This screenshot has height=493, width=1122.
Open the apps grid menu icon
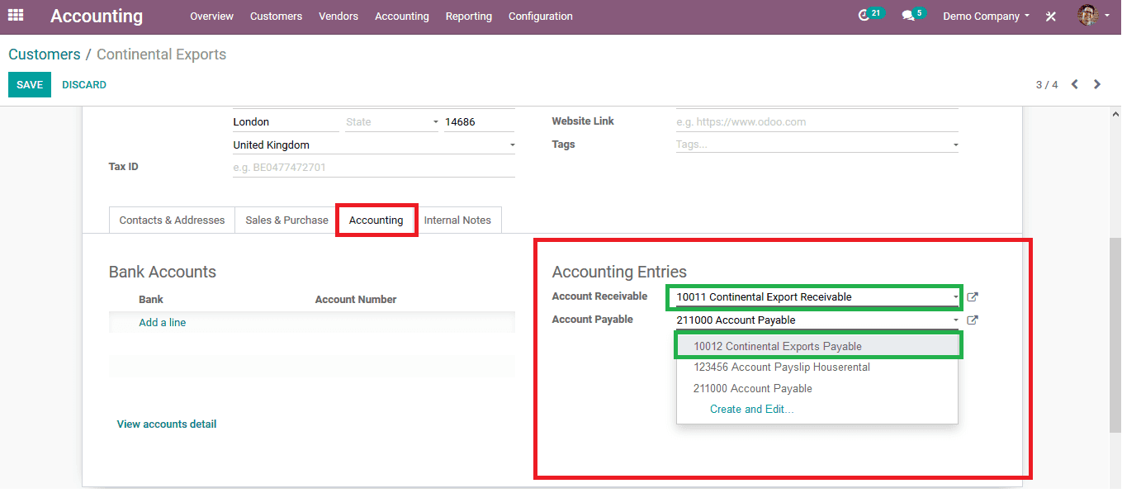pos(16,16)
